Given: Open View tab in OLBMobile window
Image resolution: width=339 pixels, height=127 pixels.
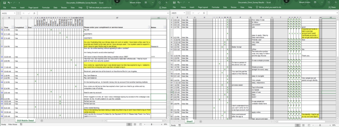Looking at the screenshot, I should pyautogui.click(x=73, y=7).
